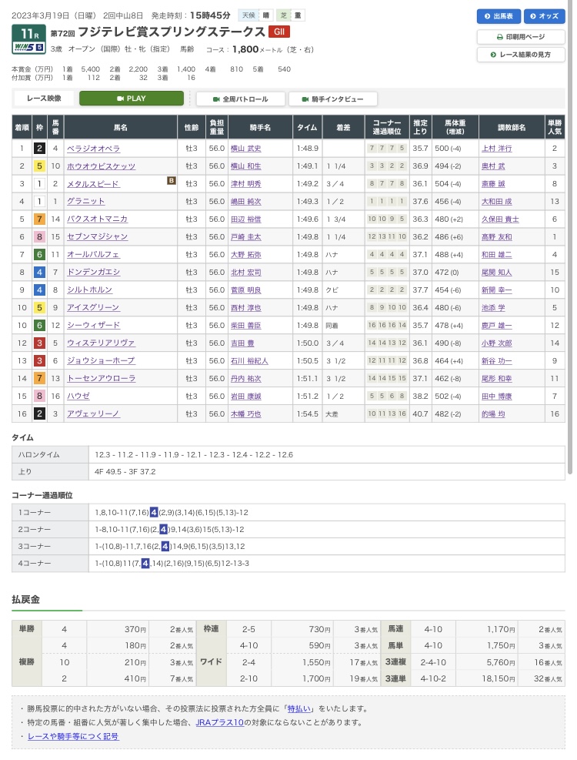Click winning time 1:48.9
577x760 pixels.
click(308, 149)
